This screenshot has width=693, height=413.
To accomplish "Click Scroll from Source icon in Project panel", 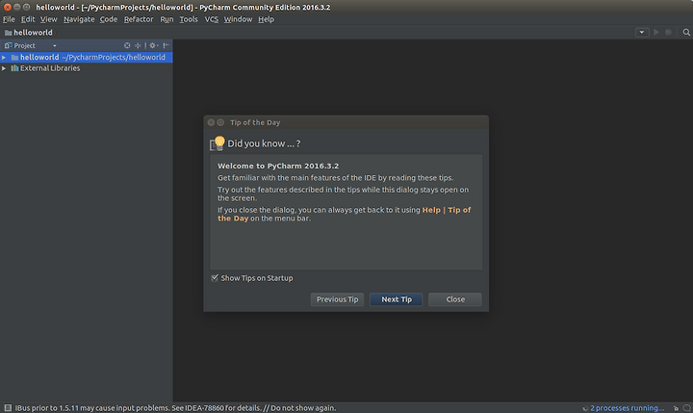I will click(x=127, y=45).
